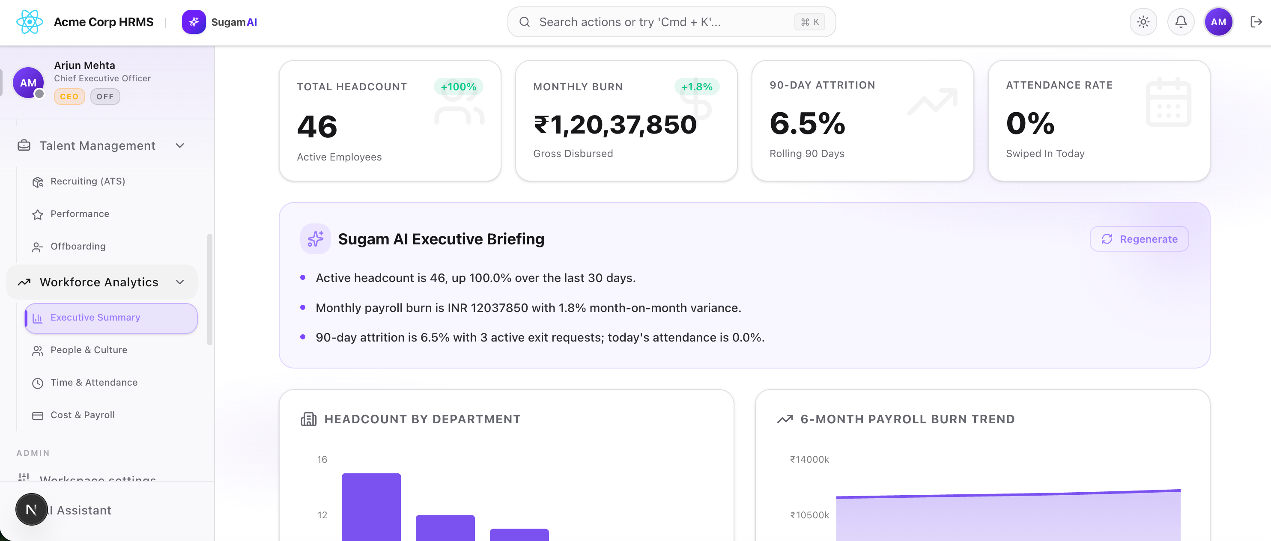Click the "Swiped In Today" label
This screenshot has height=541, width=1271.
tap(1045, 153)
